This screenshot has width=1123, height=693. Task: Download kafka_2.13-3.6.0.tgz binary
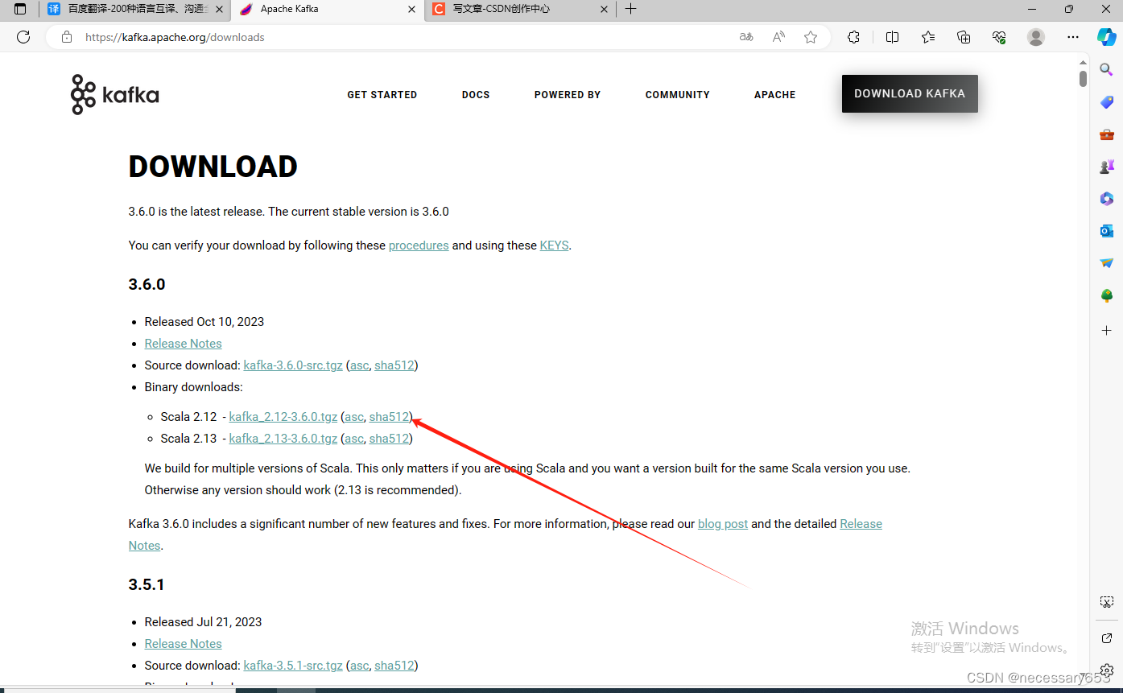(283, 439)
